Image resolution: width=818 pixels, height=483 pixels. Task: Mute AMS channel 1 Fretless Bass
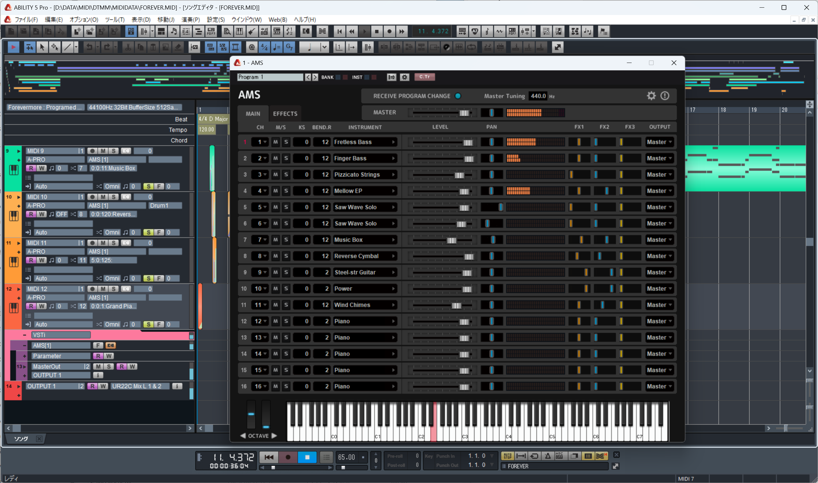276,142
